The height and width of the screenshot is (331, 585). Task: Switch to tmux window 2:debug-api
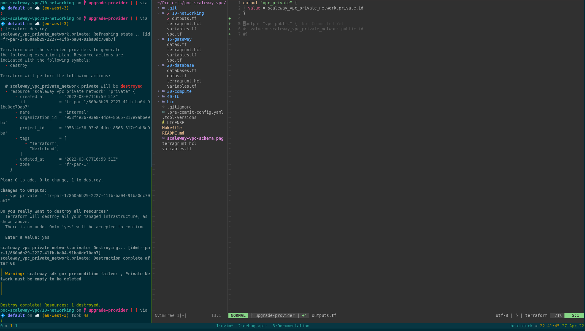point(253,326)
